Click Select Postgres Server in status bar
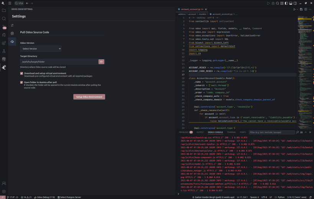 [x=69, y=197]
